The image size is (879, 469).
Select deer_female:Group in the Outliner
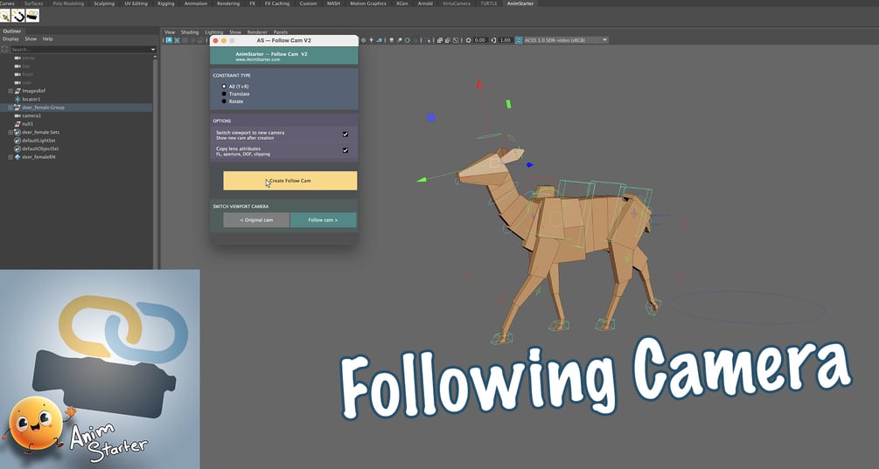(x=43, y=107)
